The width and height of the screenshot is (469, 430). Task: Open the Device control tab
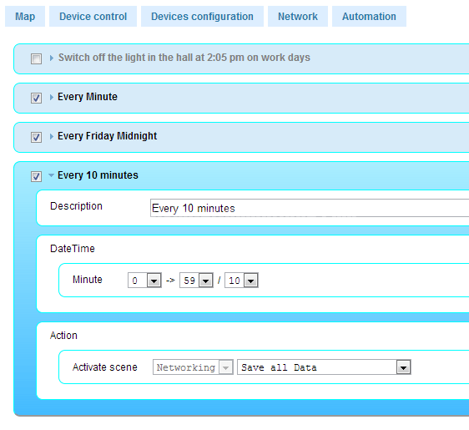[x=93, y=17]
